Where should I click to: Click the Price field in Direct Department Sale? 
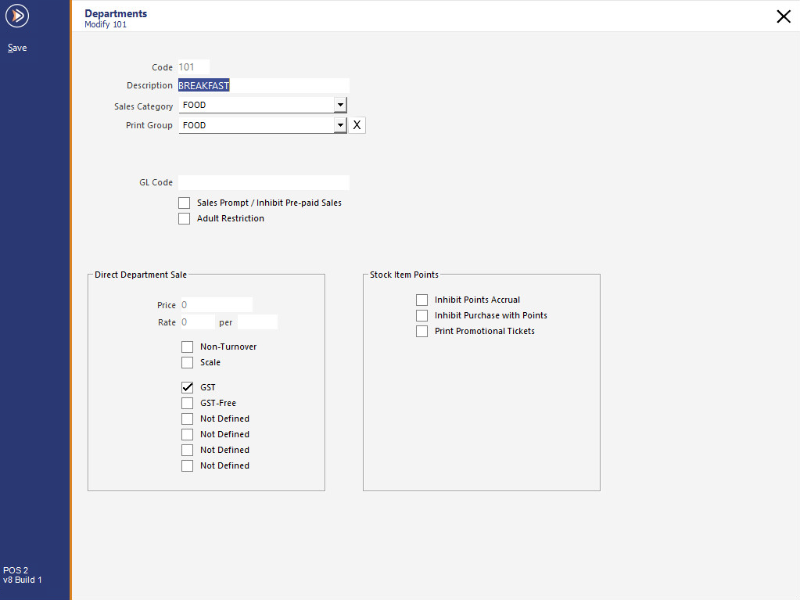pos(215,304)
